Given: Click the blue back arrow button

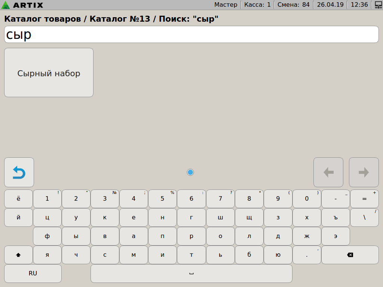Looking at the screenshot, I should click(19, 172).
